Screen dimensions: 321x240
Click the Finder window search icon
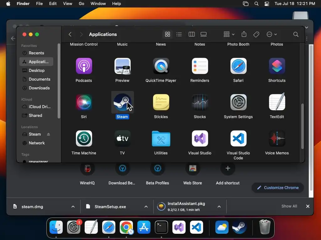pos(296,34)
